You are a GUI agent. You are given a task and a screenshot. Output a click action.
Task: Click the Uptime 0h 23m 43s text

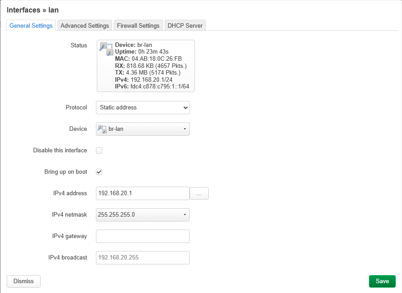point(142,52)
